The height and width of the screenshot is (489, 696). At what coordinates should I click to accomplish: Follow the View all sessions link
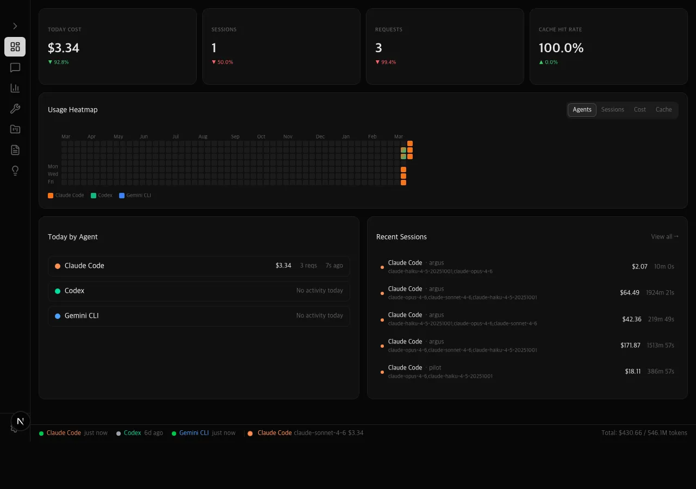tap(664, 237)
